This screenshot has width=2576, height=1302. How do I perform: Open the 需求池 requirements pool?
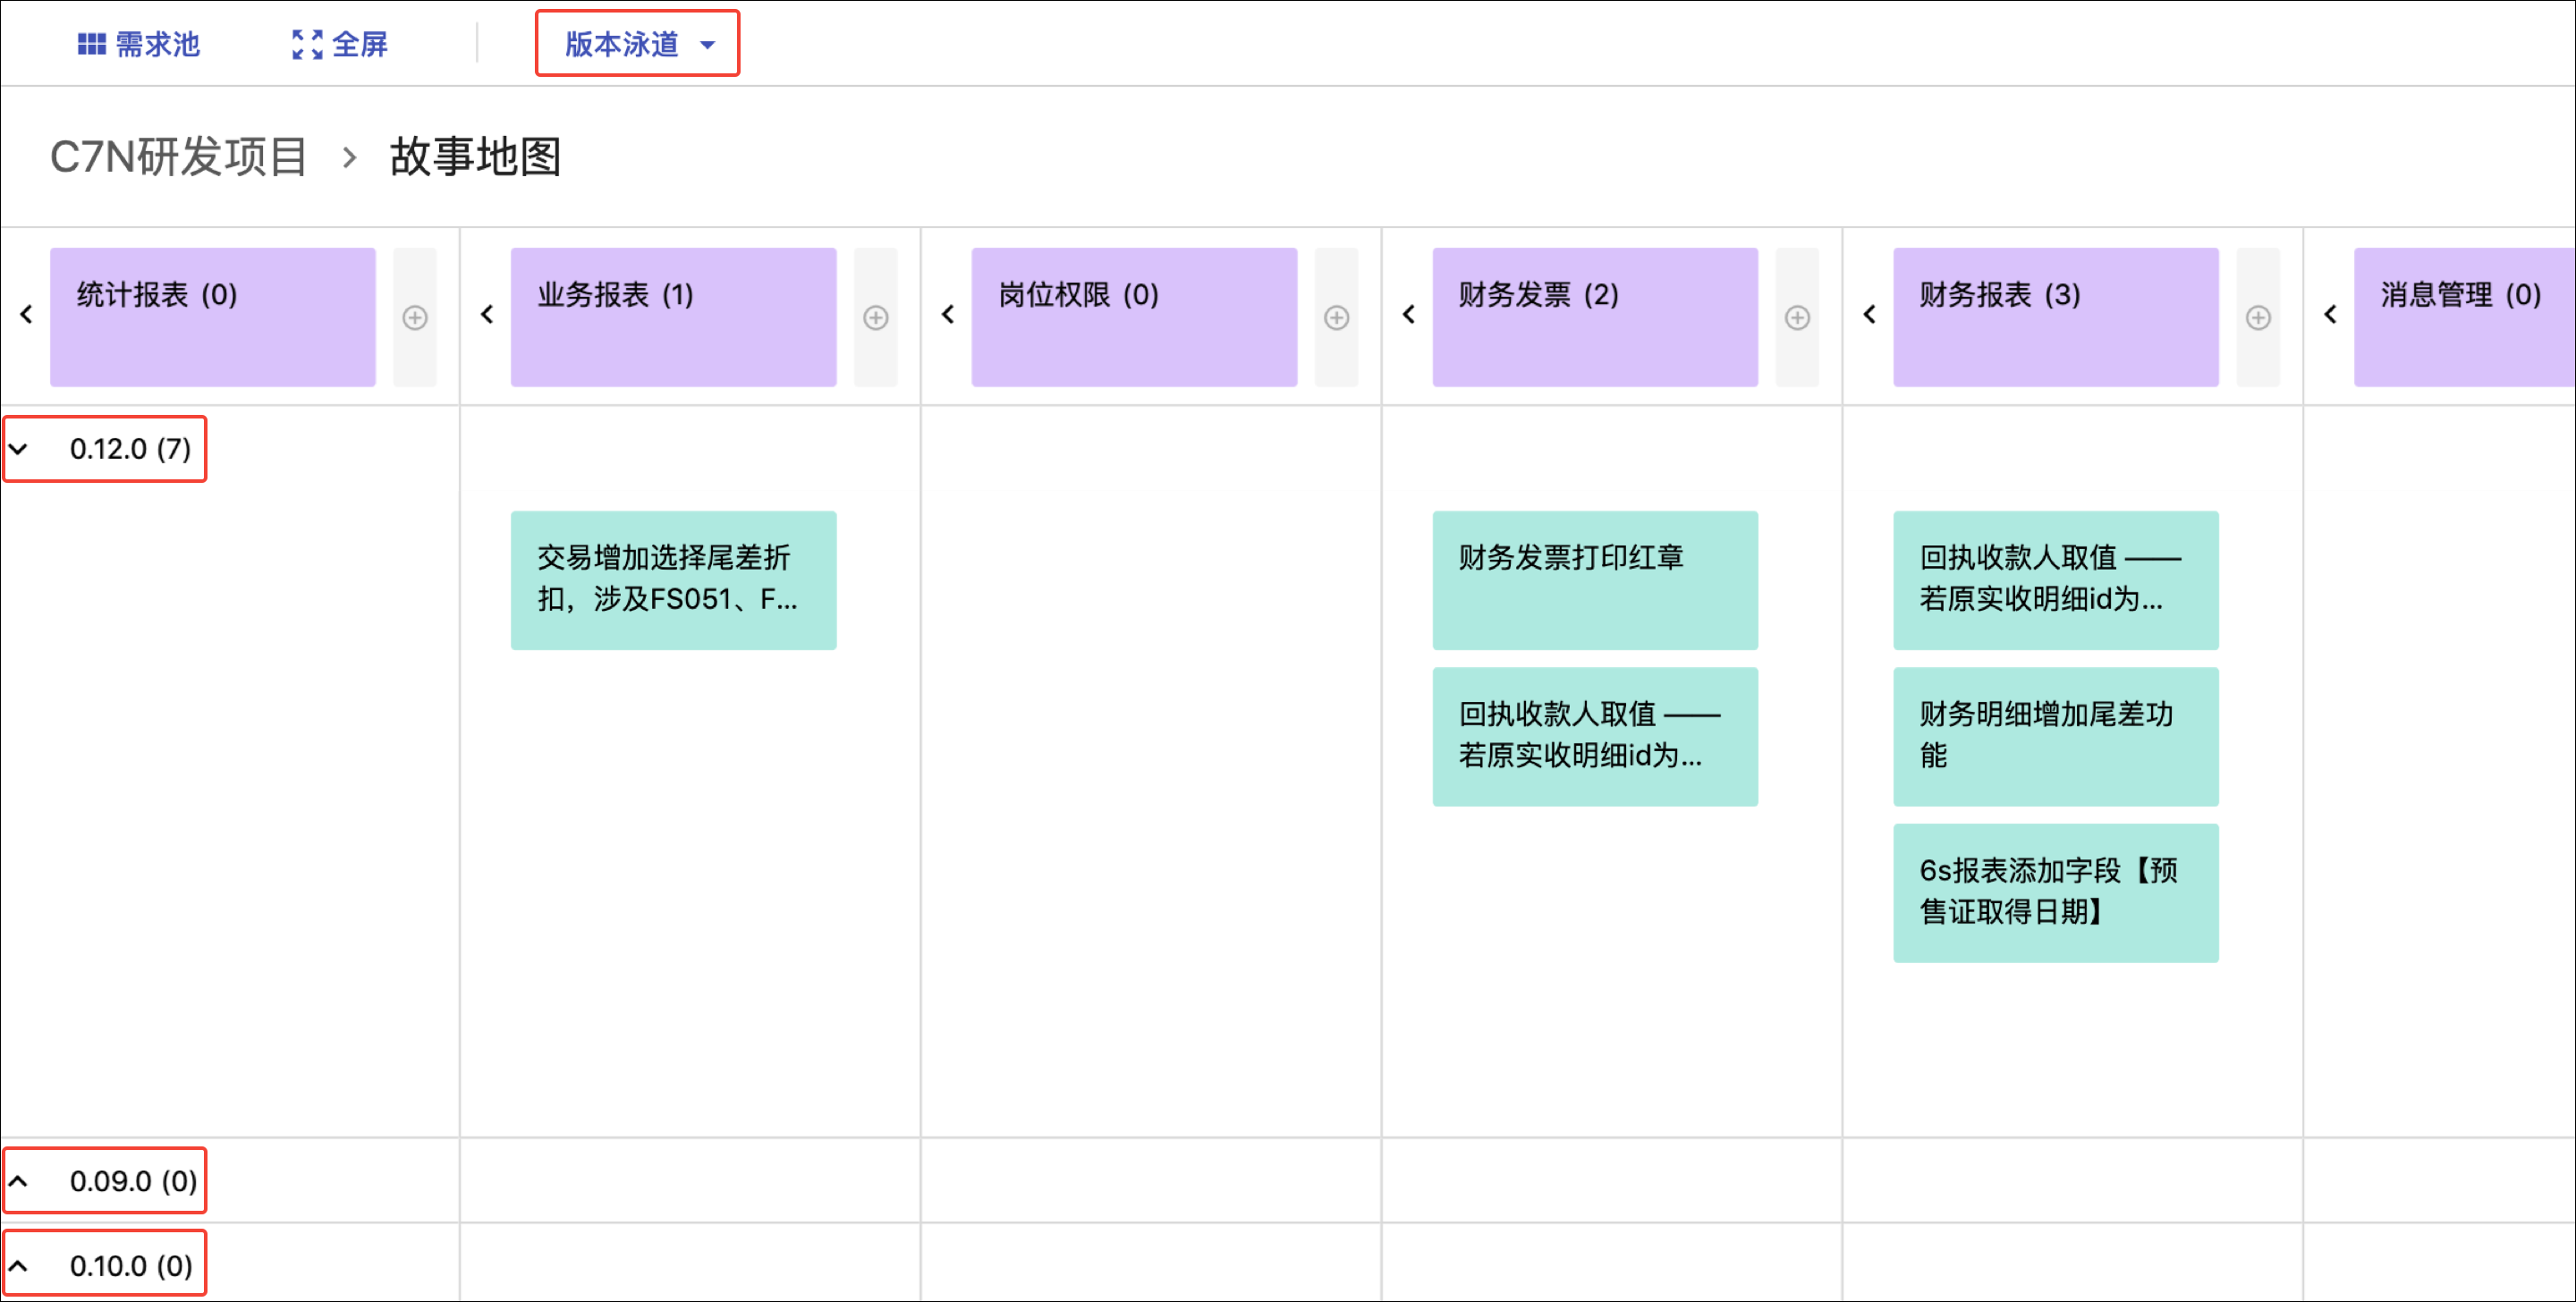click(x=139, y=44)
